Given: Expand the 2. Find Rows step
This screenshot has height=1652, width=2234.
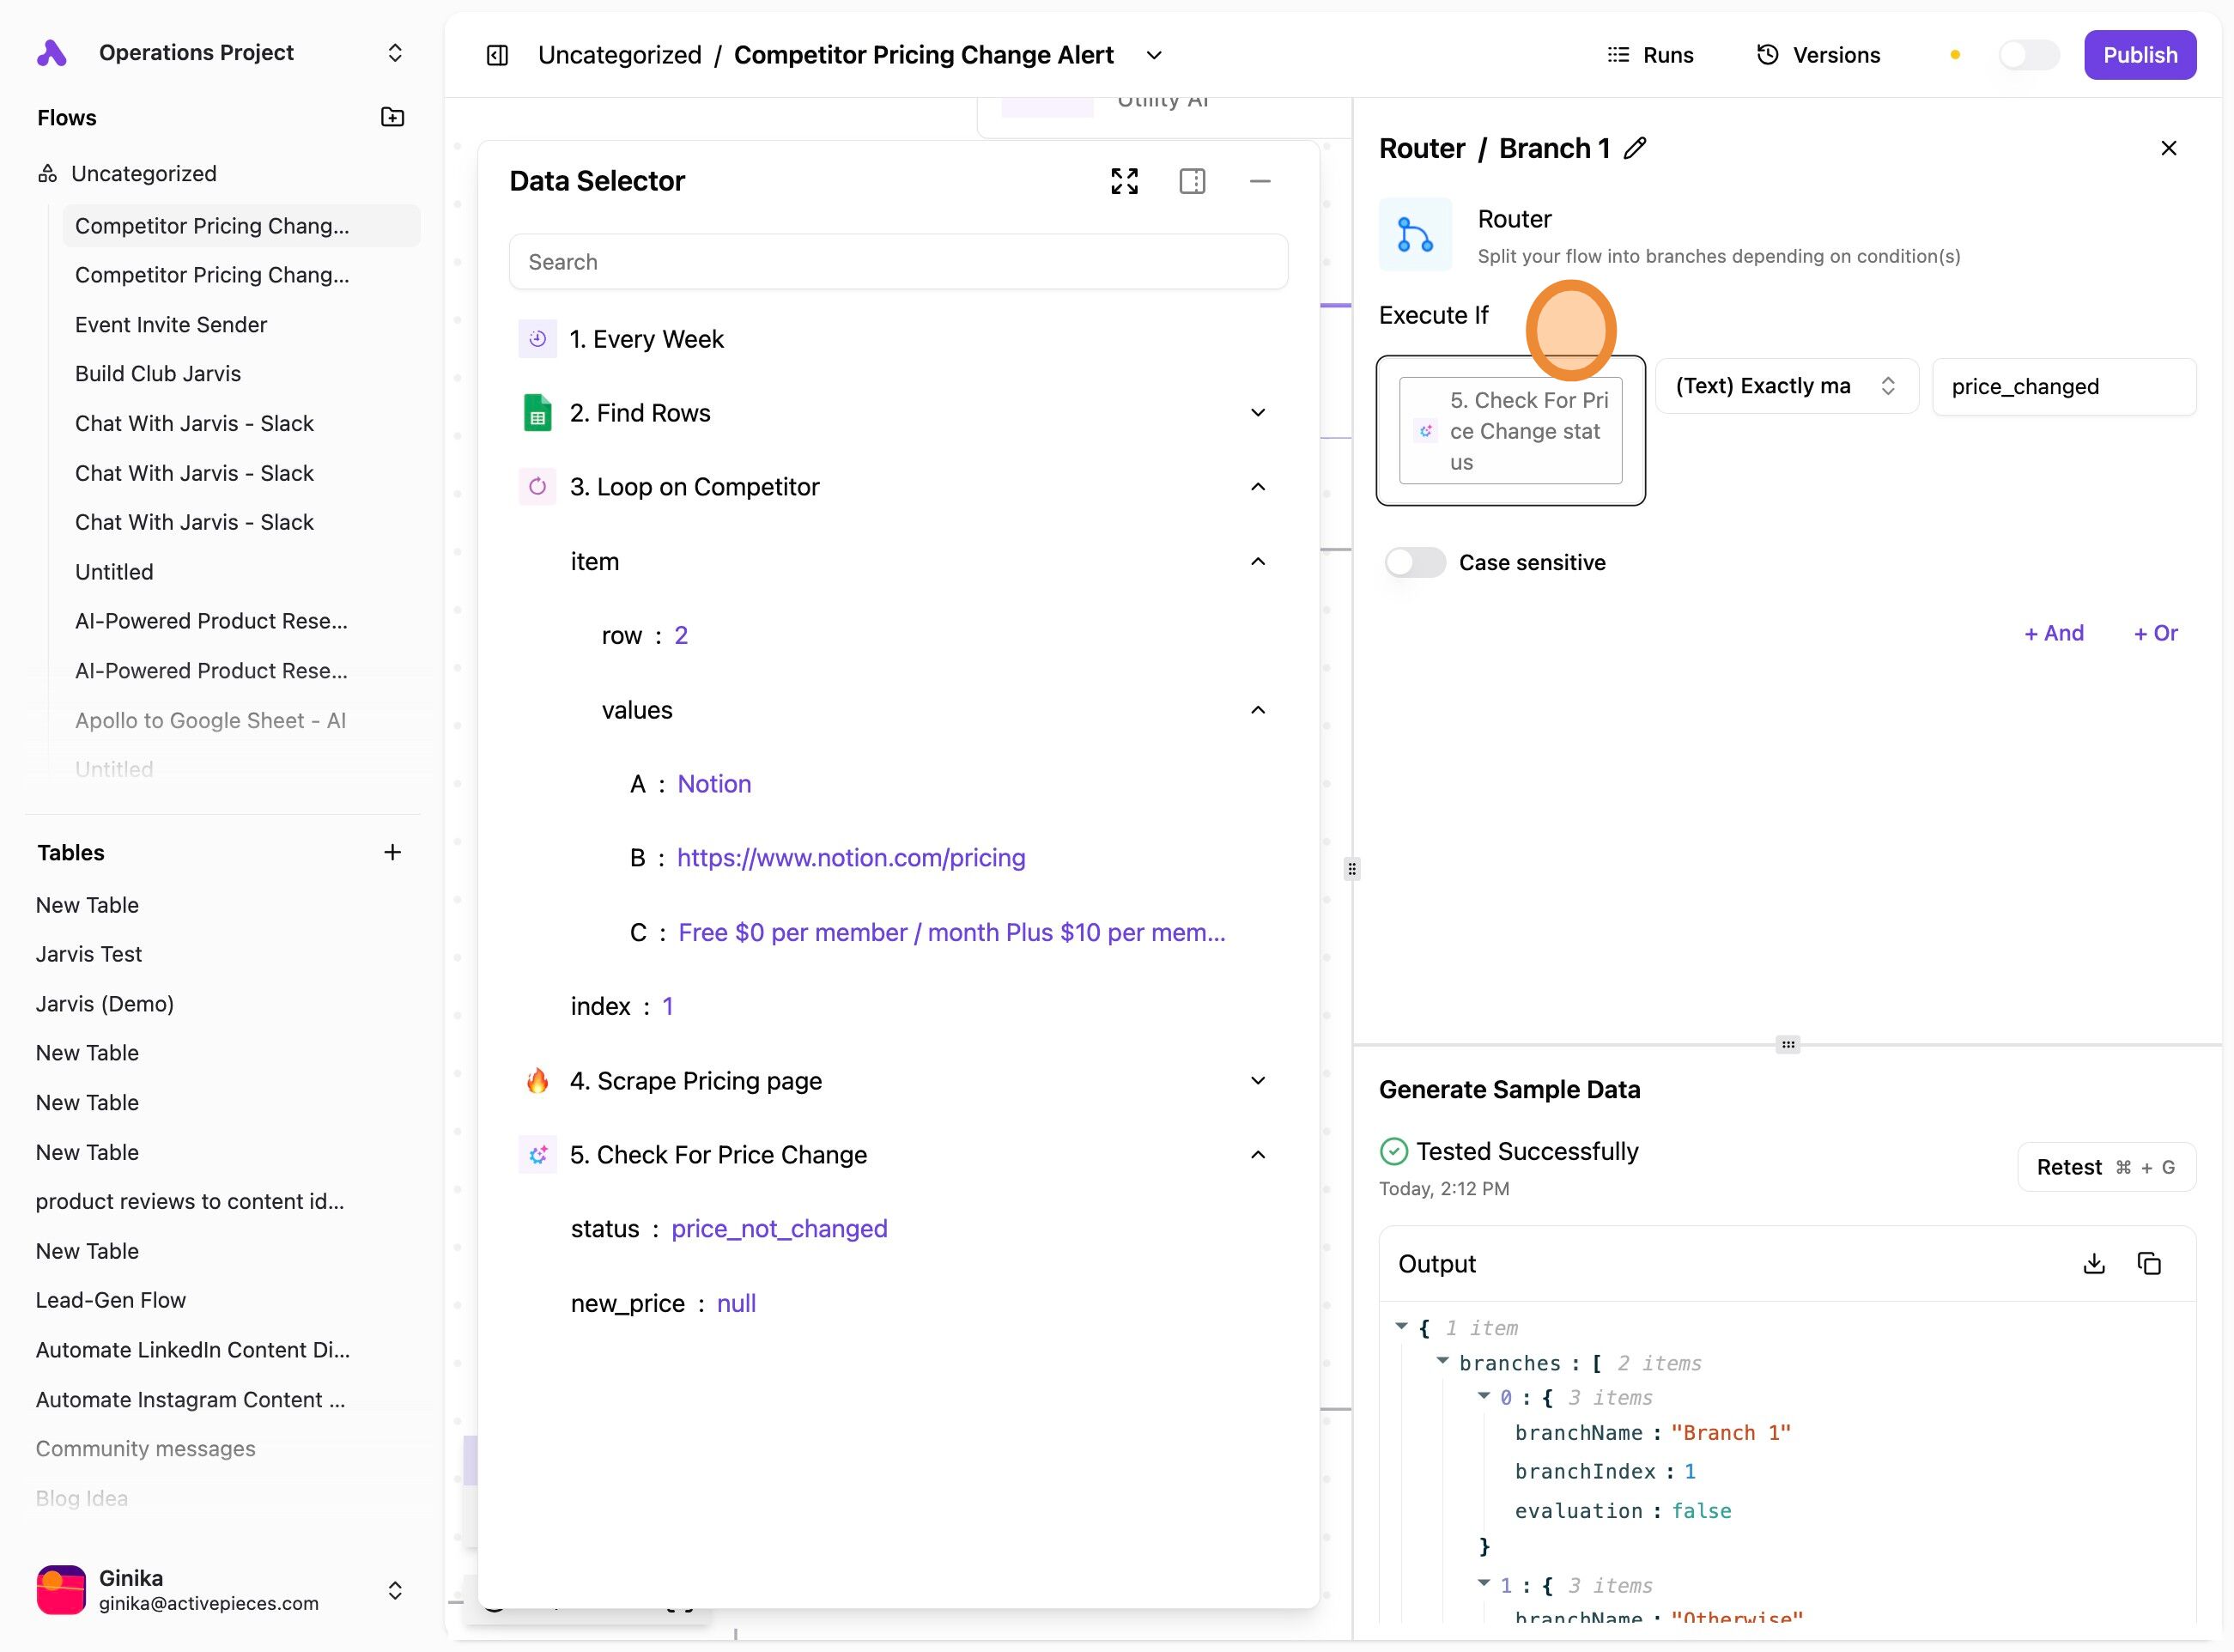Looking at the screenshot, I should [x=1258, y=413].
